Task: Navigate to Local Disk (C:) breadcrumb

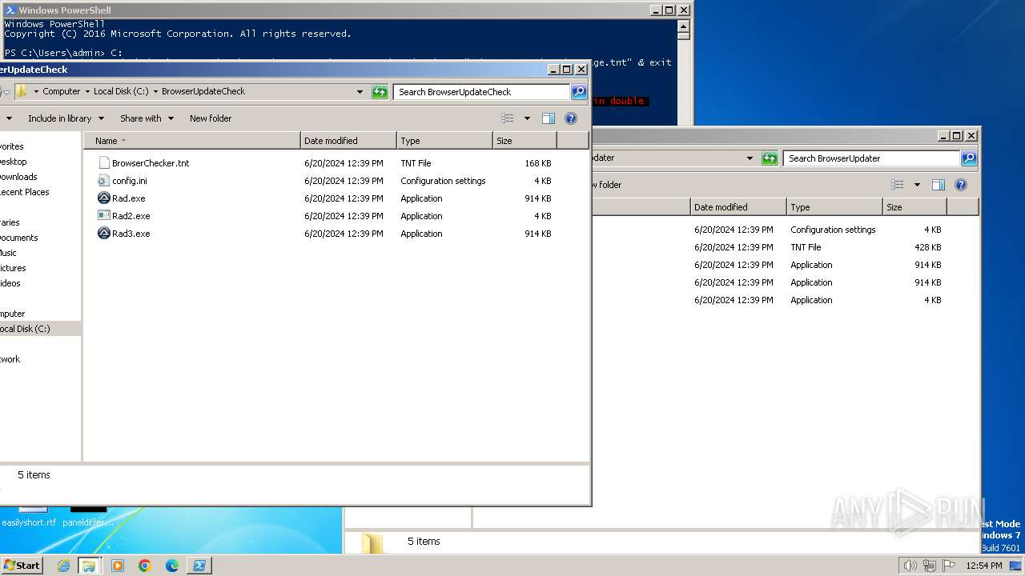Action: coord(121,92)
